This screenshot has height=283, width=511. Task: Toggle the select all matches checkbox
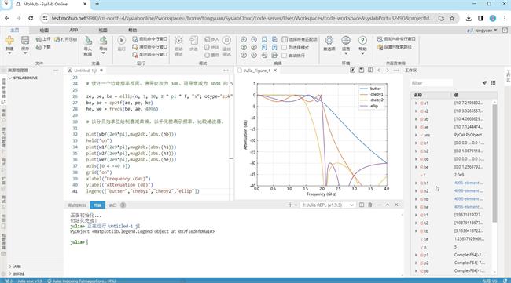(285, 39)
